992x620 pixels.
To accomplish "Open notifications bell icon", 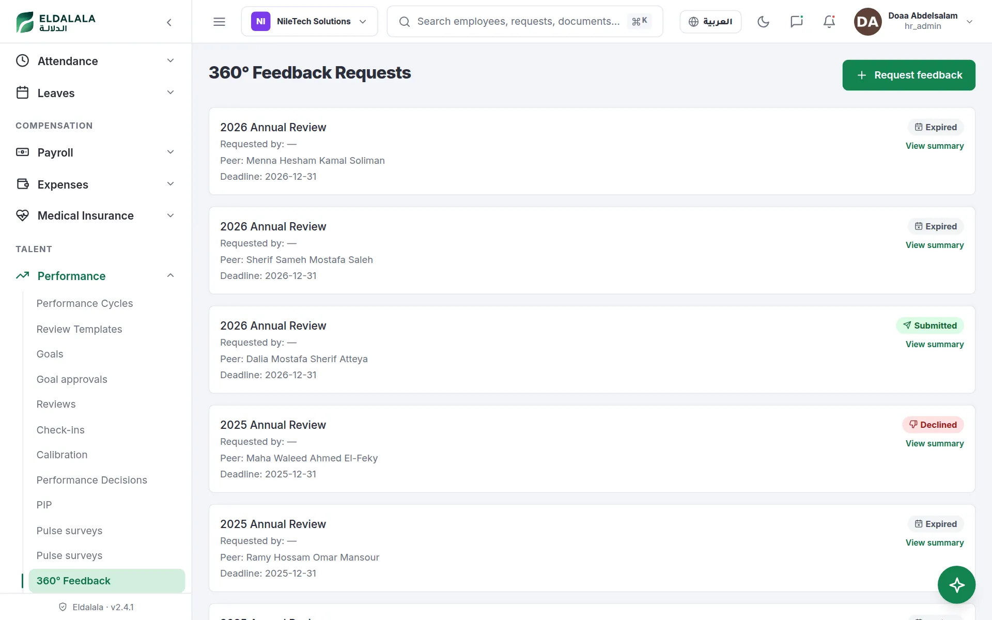I will pos(829,22).
